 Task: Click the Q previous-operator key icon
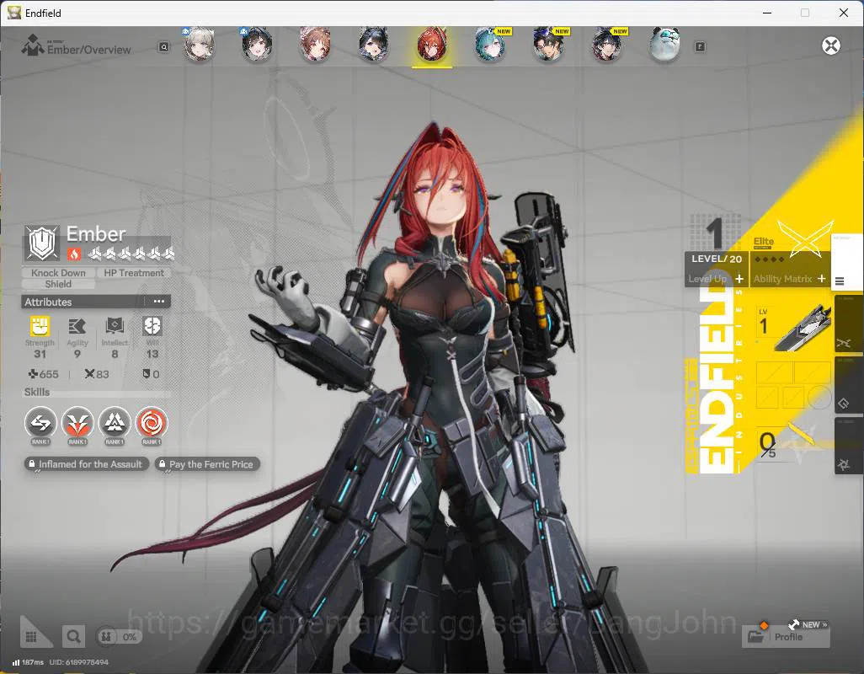click(x=163, y=47)
